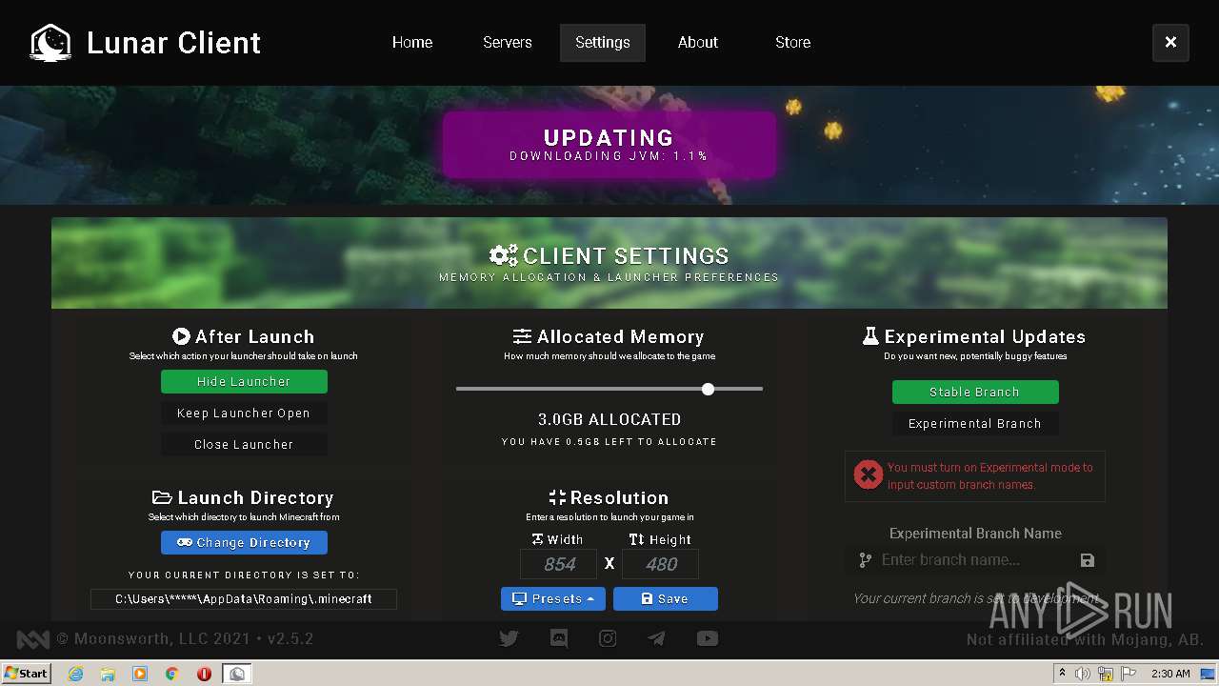Click the Experimental Updates flask icon

click(x=870, y=336)
